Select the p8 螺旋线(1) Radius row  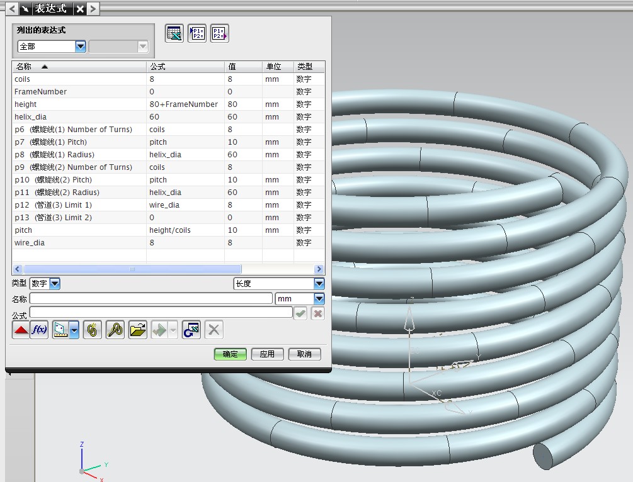point(168,155)
